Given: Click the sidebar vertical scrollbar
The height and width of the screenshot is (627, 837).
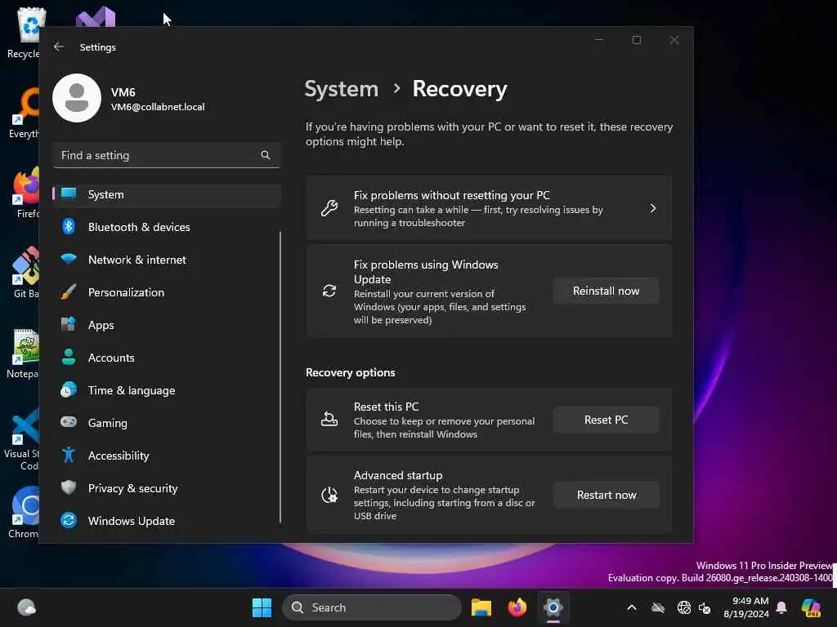Looking at the screenshot, I should 280,376.
